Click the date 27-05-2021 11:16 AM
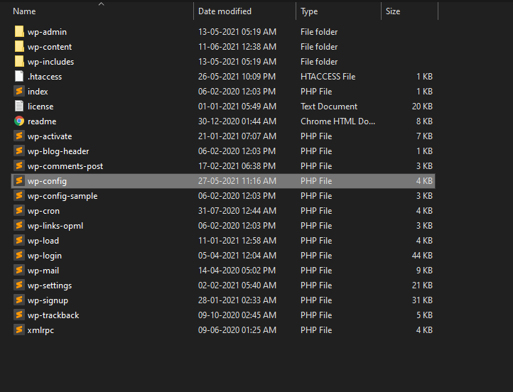The height and width of the screenshot is (392, 513). [x=237, y=181]
